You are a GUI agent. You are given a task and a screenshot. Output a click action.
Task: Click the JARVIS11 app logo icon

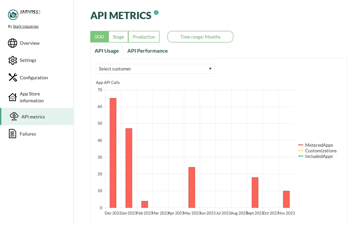click(x=13, y=14)
